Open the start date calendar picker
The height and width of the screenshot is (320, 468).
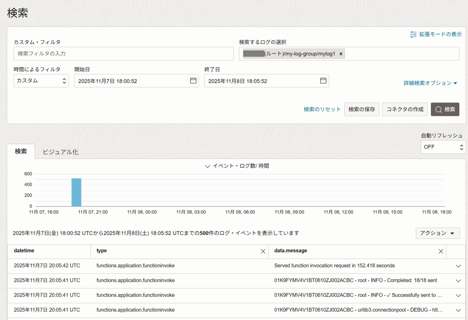[x=193, y=80]
